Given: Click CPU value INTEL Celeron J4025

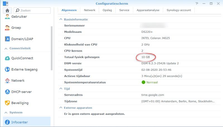Looking at the screenshot, I should click(156, 38).
